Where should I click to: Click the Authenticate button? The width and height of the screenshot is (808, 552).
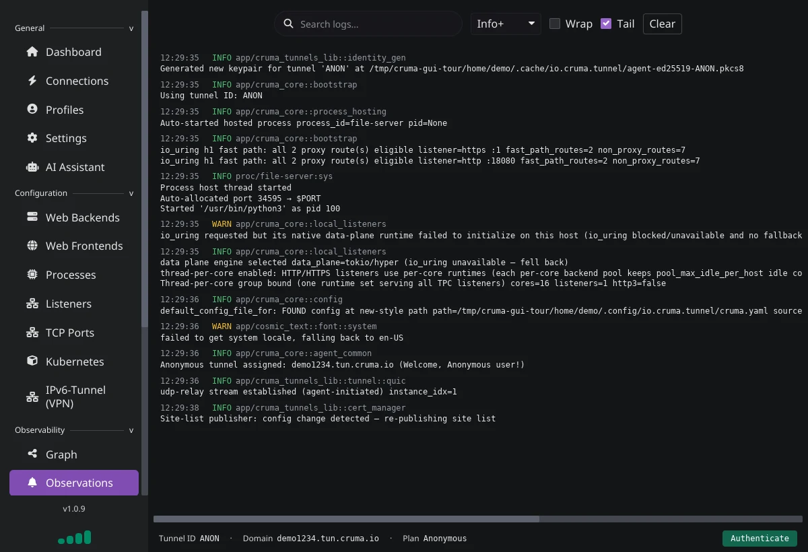(760, 539)
